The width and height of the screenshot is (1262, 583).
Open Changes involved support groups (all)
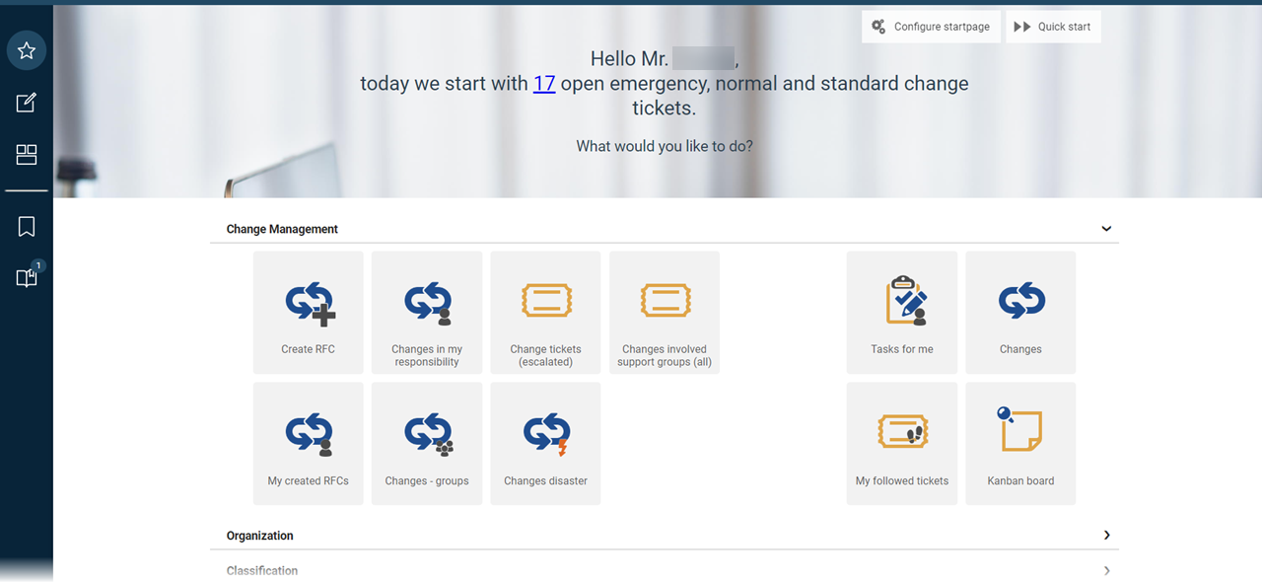click(x=664, y=313)
